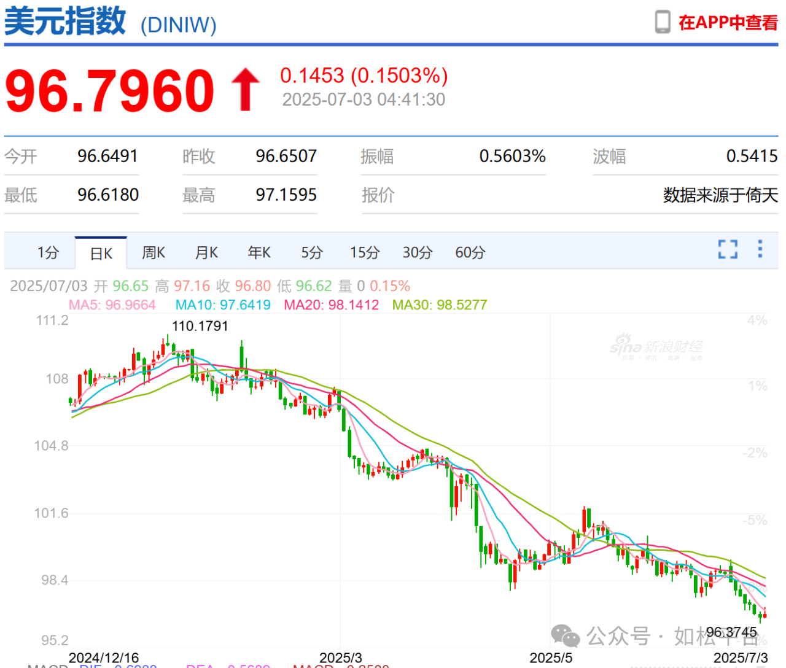This screenshot has height=668, width=786.
Task: Click the 2025/07/03 date in the chart header
Action: (x=49, y=286)
